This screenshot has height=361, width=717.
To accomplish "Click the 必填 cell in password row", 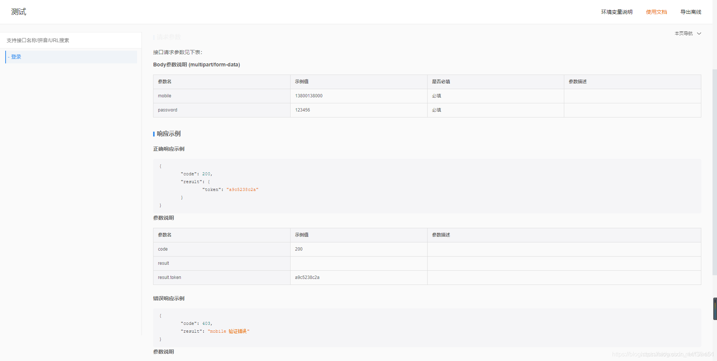I will pyautogui.click(x=496, y=110).
